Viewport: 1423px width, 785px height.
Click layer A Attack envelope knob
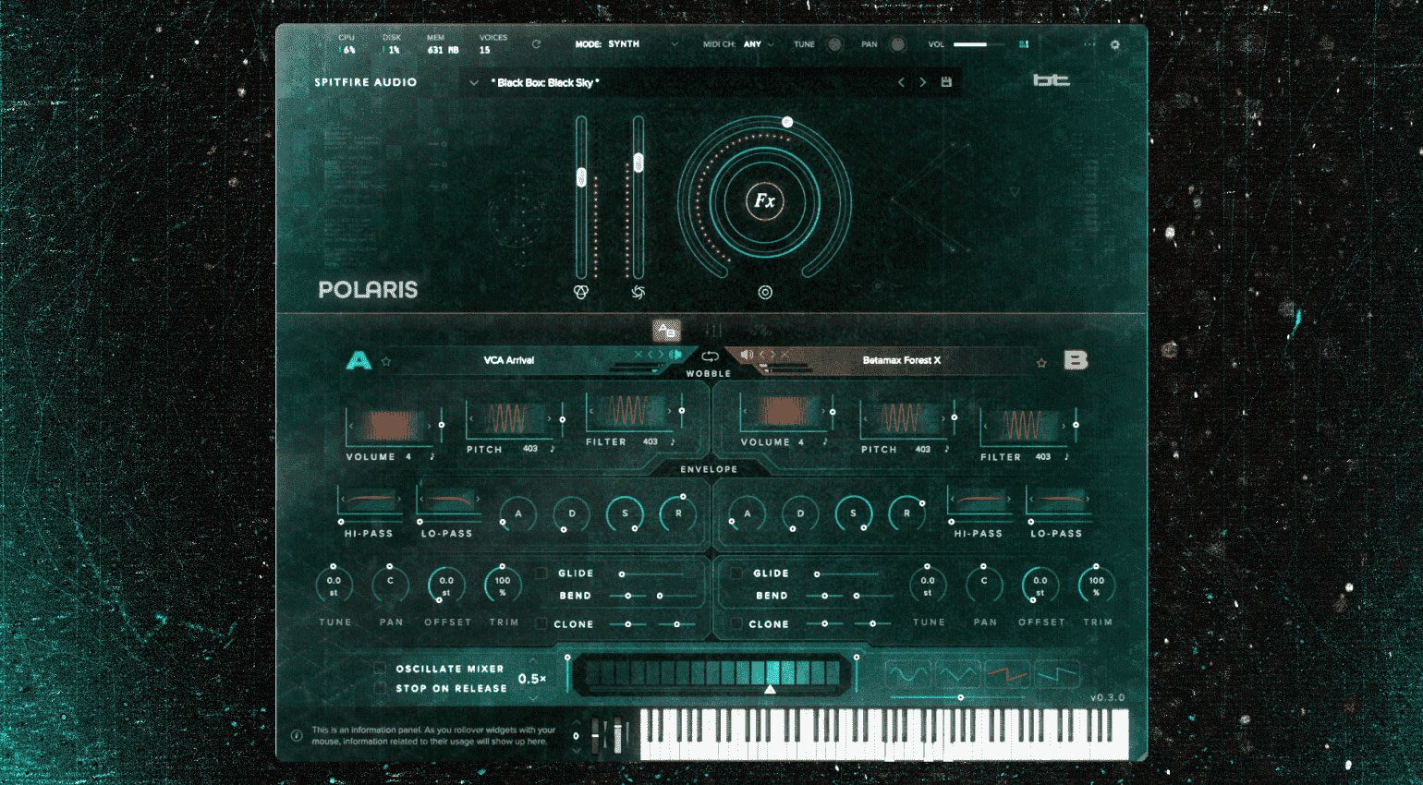click(x=518, y=513)
